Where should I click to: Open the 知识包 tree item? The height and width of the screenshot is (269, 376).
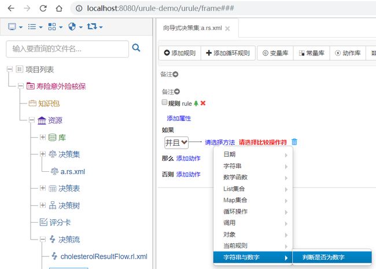49,104
